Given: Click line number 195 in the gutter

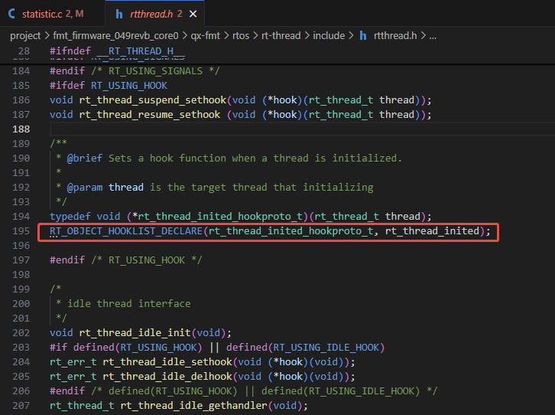Looking at the screenshot, I should 21,230.
